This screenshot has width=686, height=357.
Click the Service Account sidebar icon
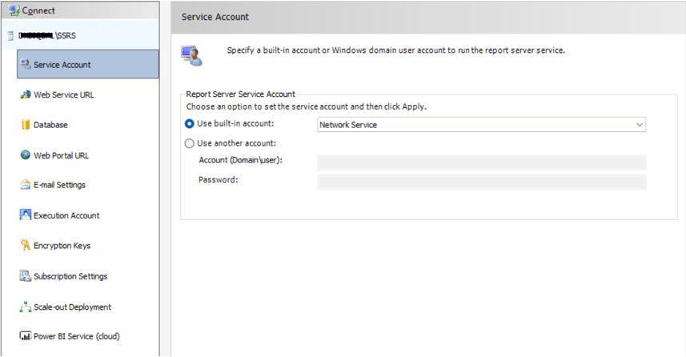[26, 65]
